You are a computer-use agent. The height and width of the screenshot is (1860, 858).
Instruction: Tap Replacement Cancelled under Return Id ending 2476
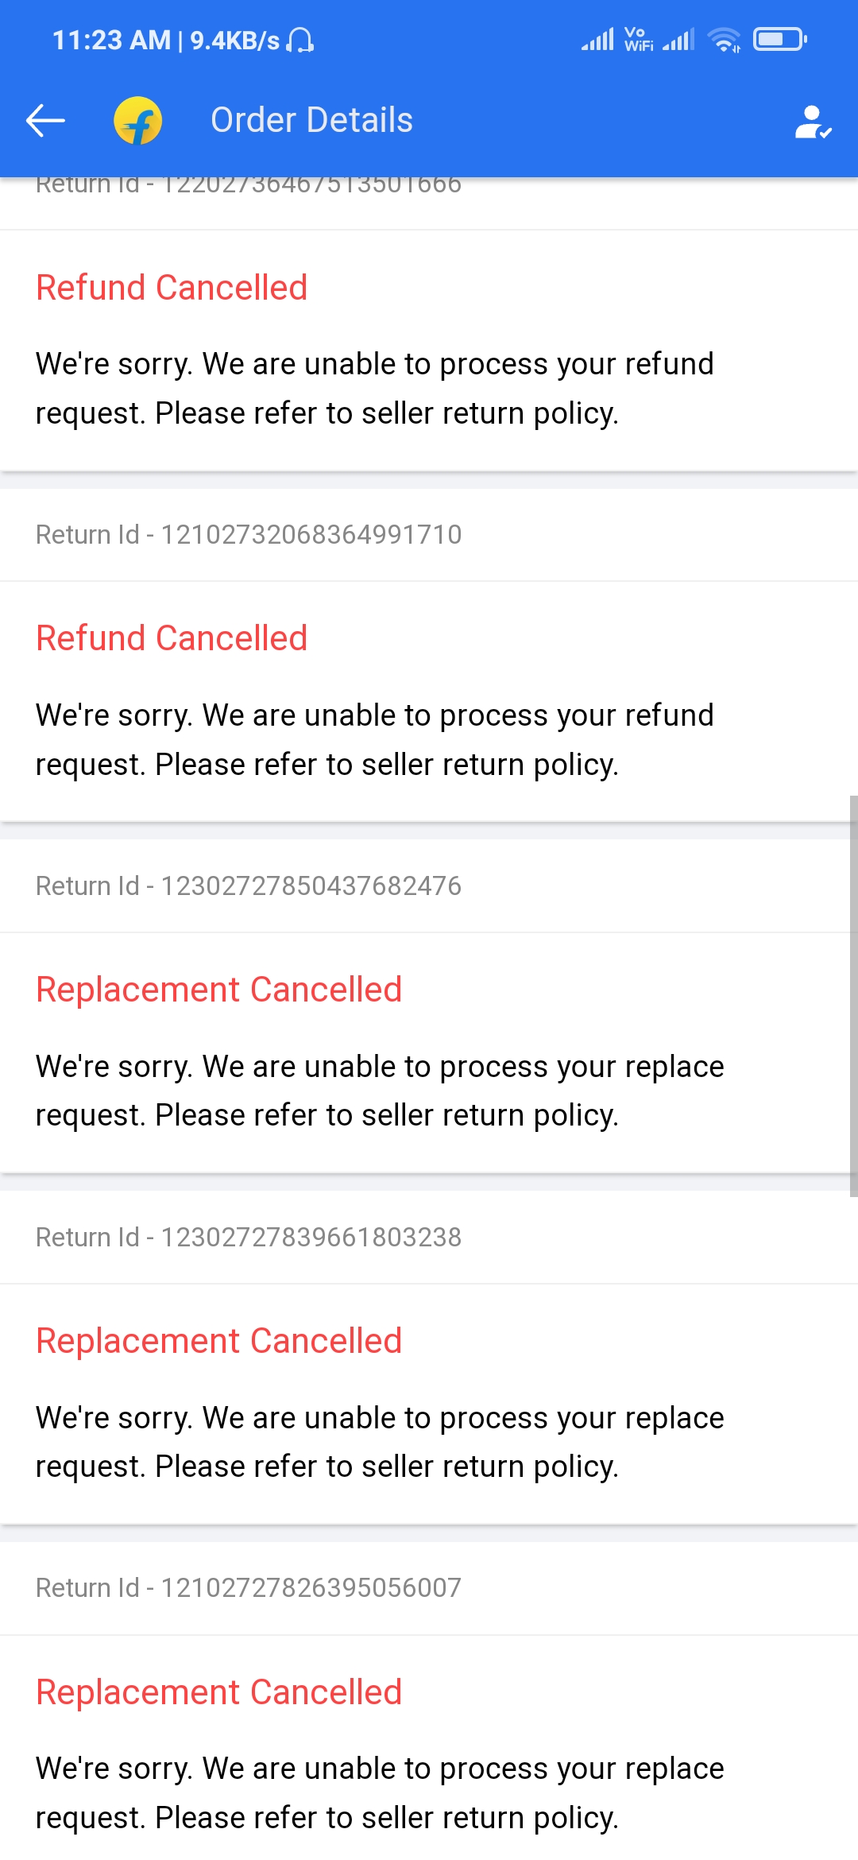[219, 990]
